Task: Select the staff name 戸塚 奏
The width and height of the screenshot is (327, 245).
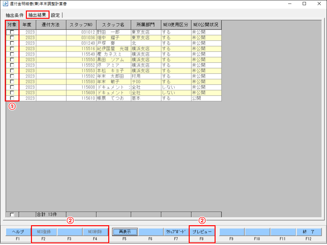Action: [114, 43]
